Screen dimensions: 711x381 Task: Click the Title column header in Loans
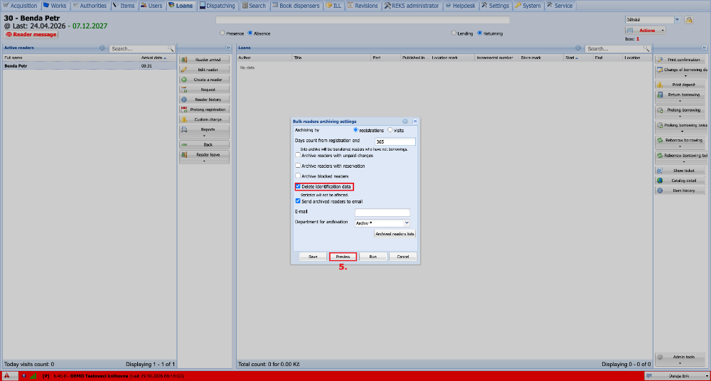(x=331, y=58)
